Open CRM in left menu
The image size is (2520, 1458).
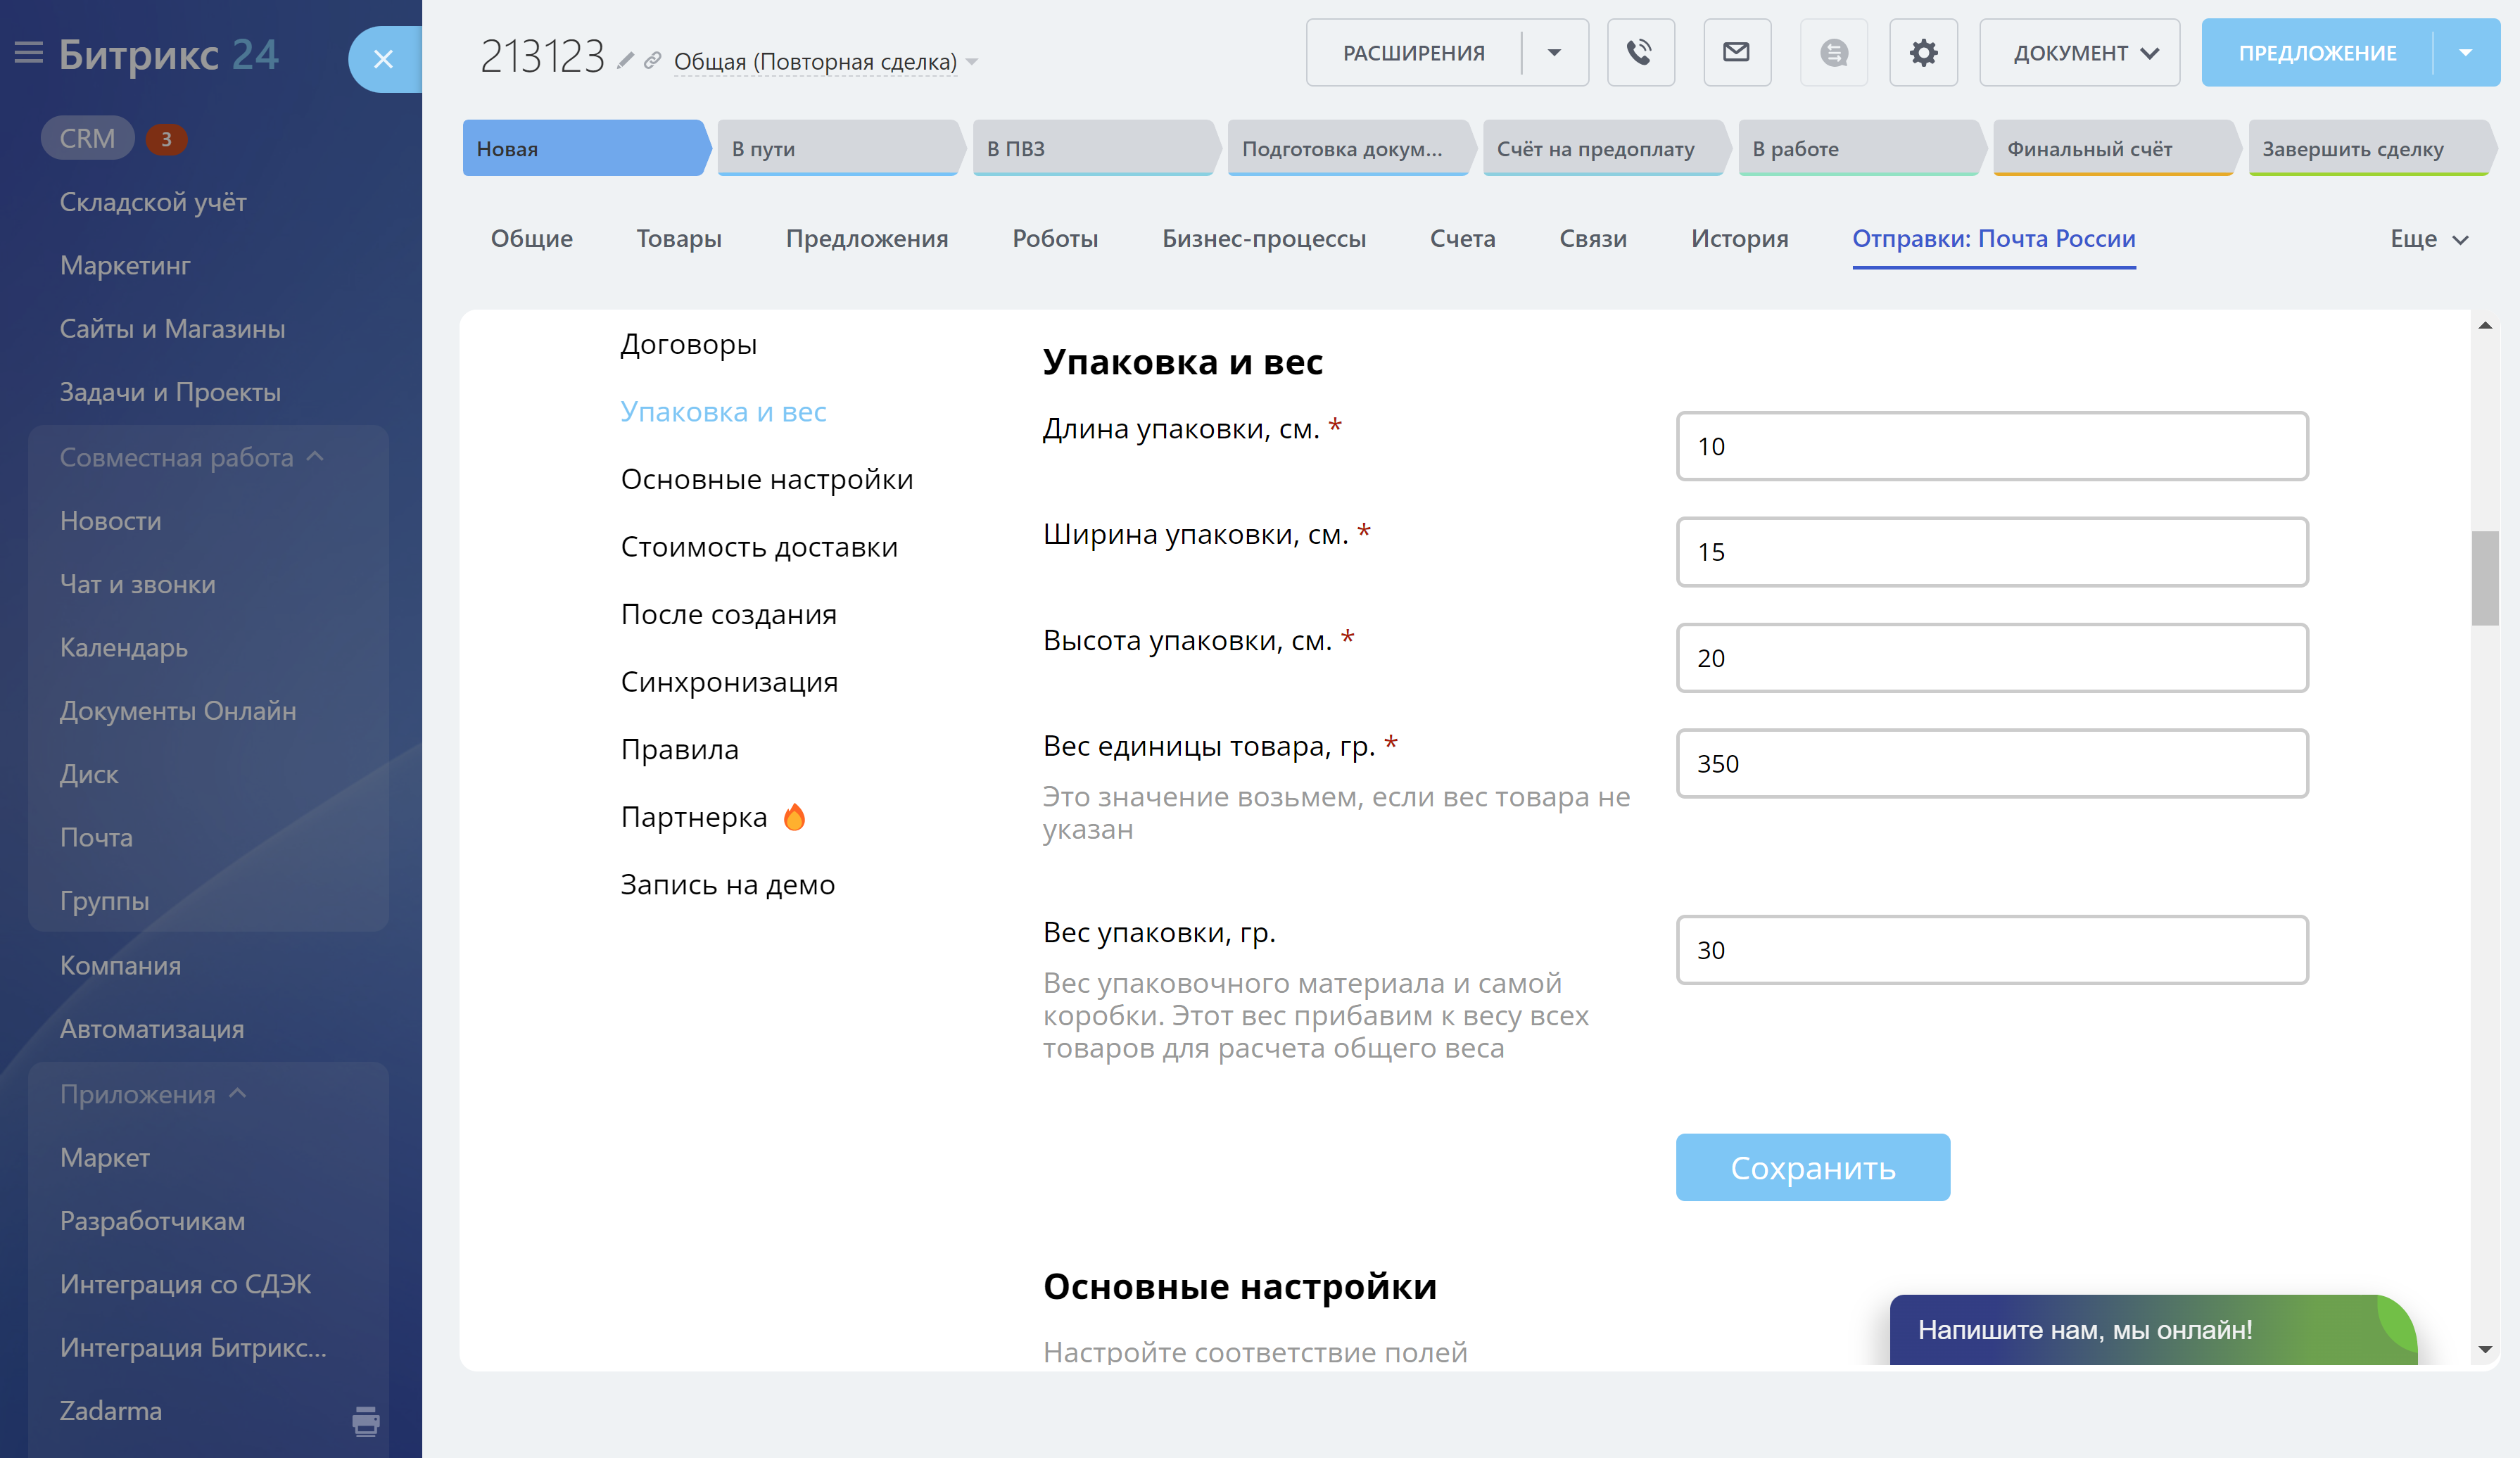pos(87,139)
